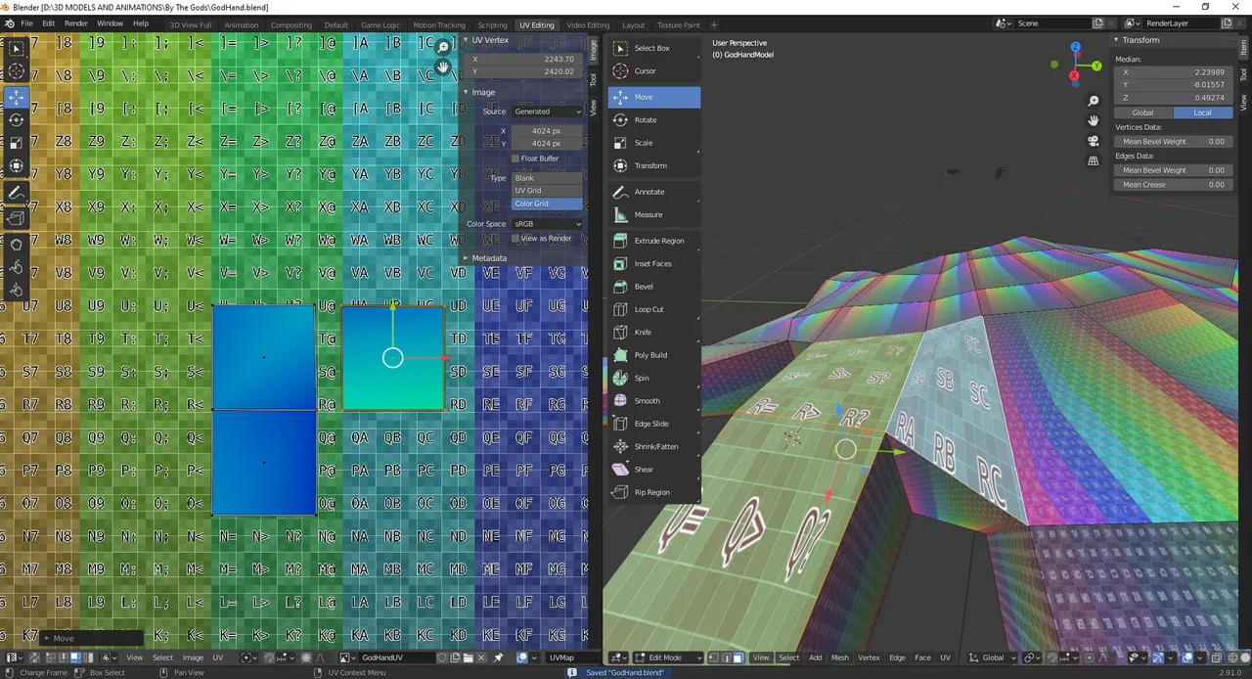Image resolution: width=1252 pixels, height=679 pixels.
Task: Open the Render menu
Action: click(x=76, y=23)
